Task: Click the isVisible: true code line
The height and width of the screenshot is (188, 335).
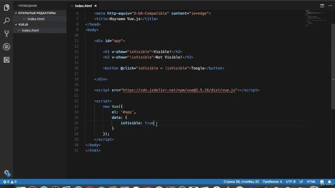Action: click(137, 123)
